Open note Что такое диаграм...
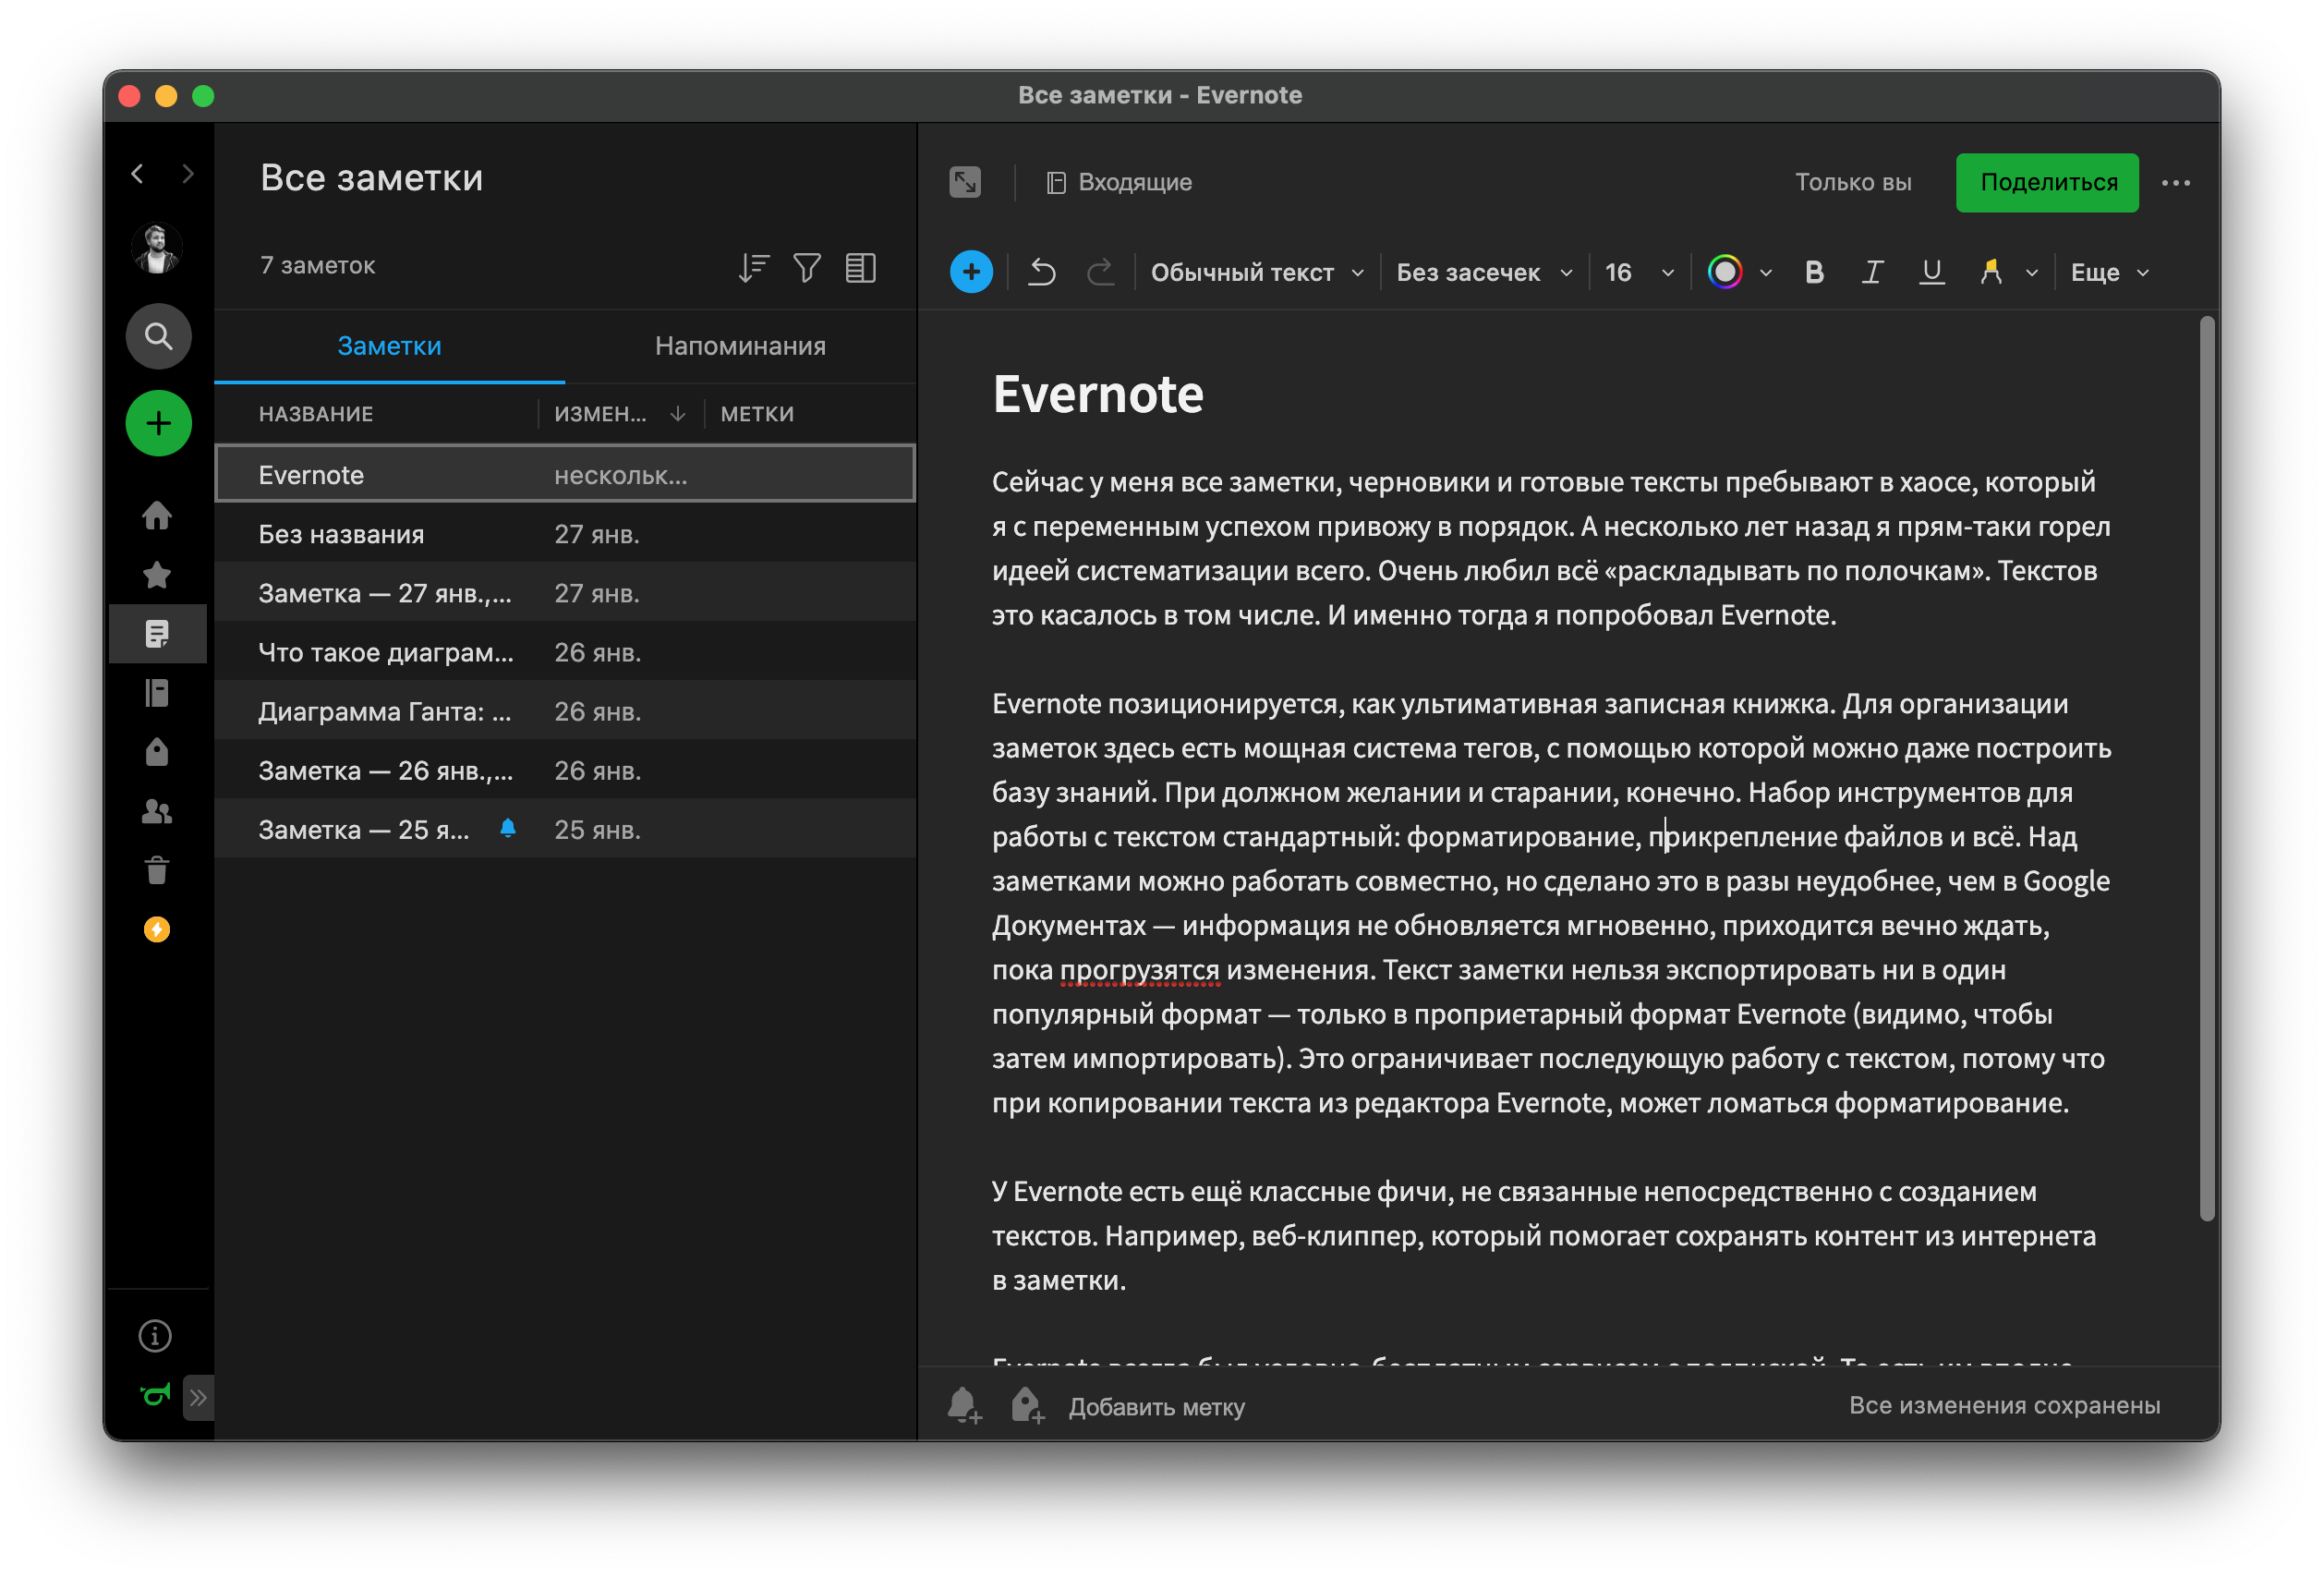 565,652
